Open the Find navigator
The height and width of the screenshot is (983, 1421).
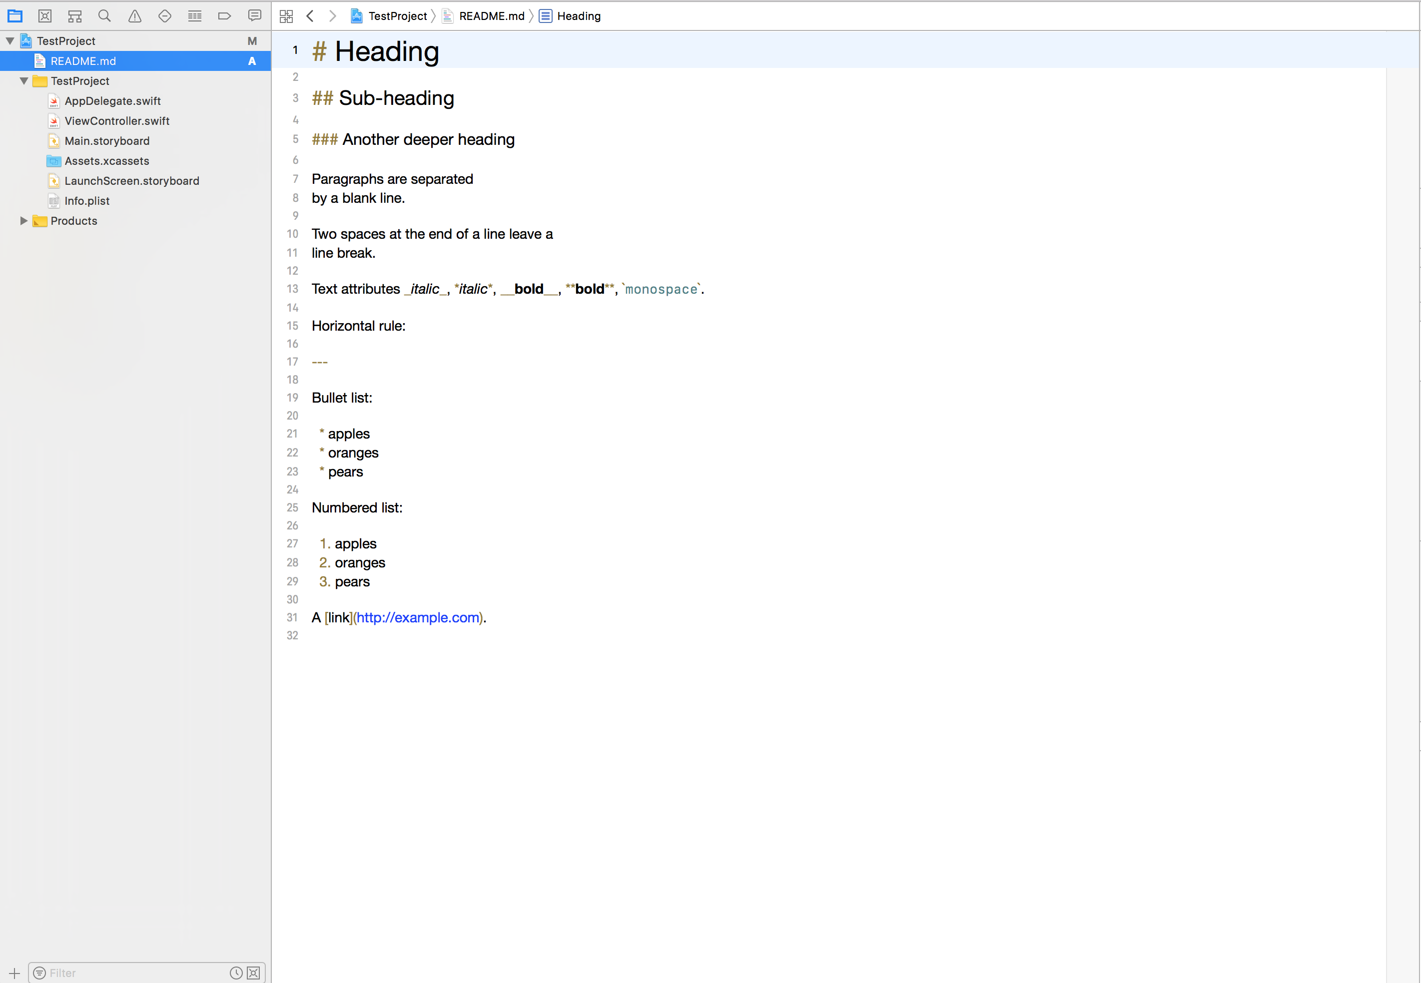pyautogui.click(x=105, y=16)
